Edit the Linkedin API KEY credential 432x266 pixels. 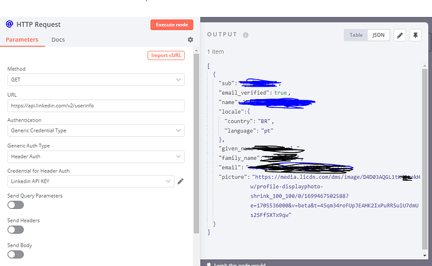(x=180, y=181)
